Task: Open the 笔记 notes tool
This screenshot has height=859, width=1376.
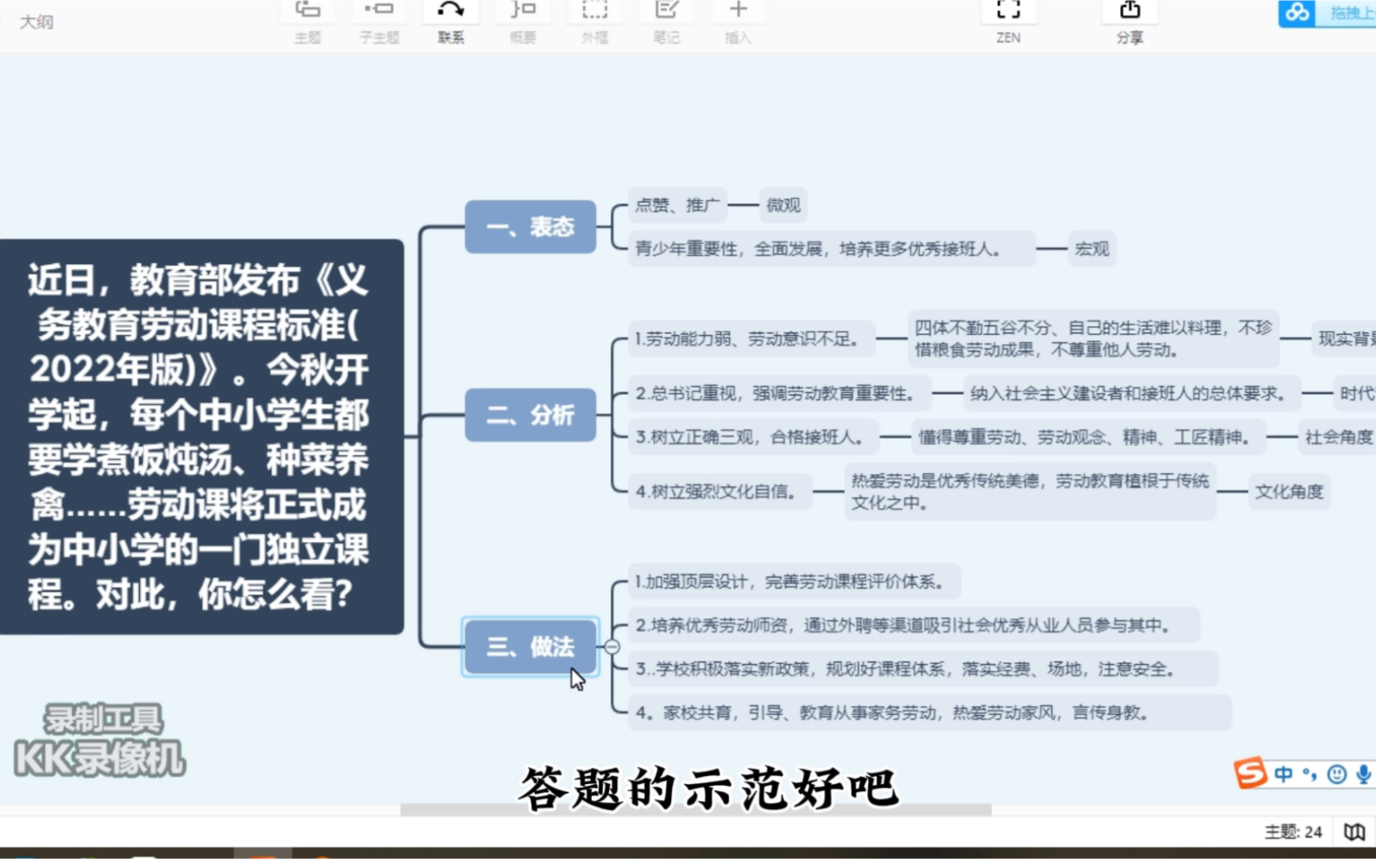Action: point(666,21)
